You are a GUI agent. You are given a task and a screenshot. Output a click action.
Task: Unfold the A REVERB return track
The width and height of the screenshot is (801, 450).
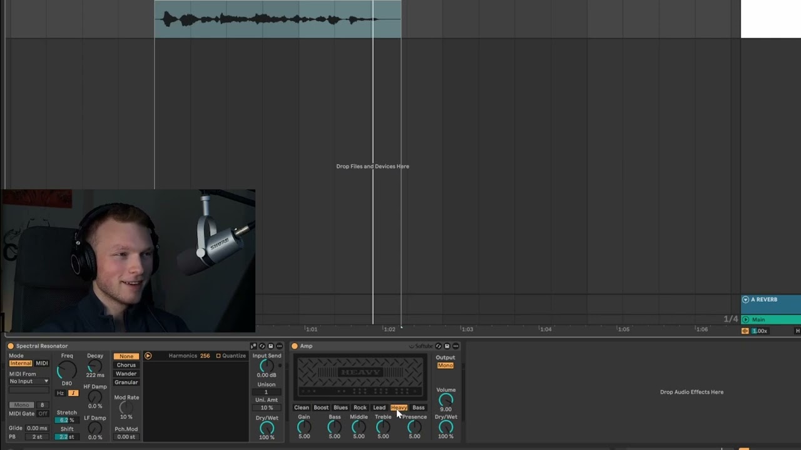point(745,299)
